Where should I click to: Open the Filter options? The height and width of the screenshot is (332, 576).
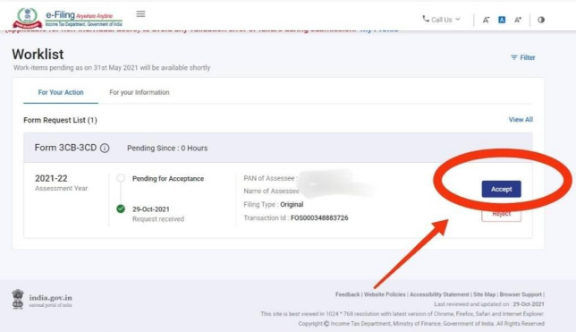pos(522,57)
